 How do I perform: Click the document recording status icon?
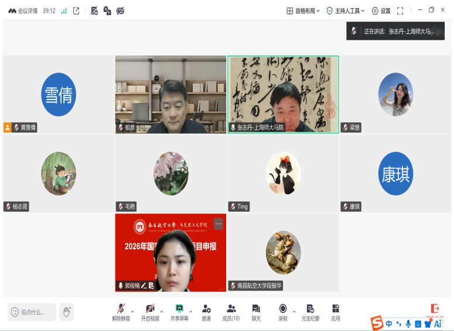[x=94, y=11]
